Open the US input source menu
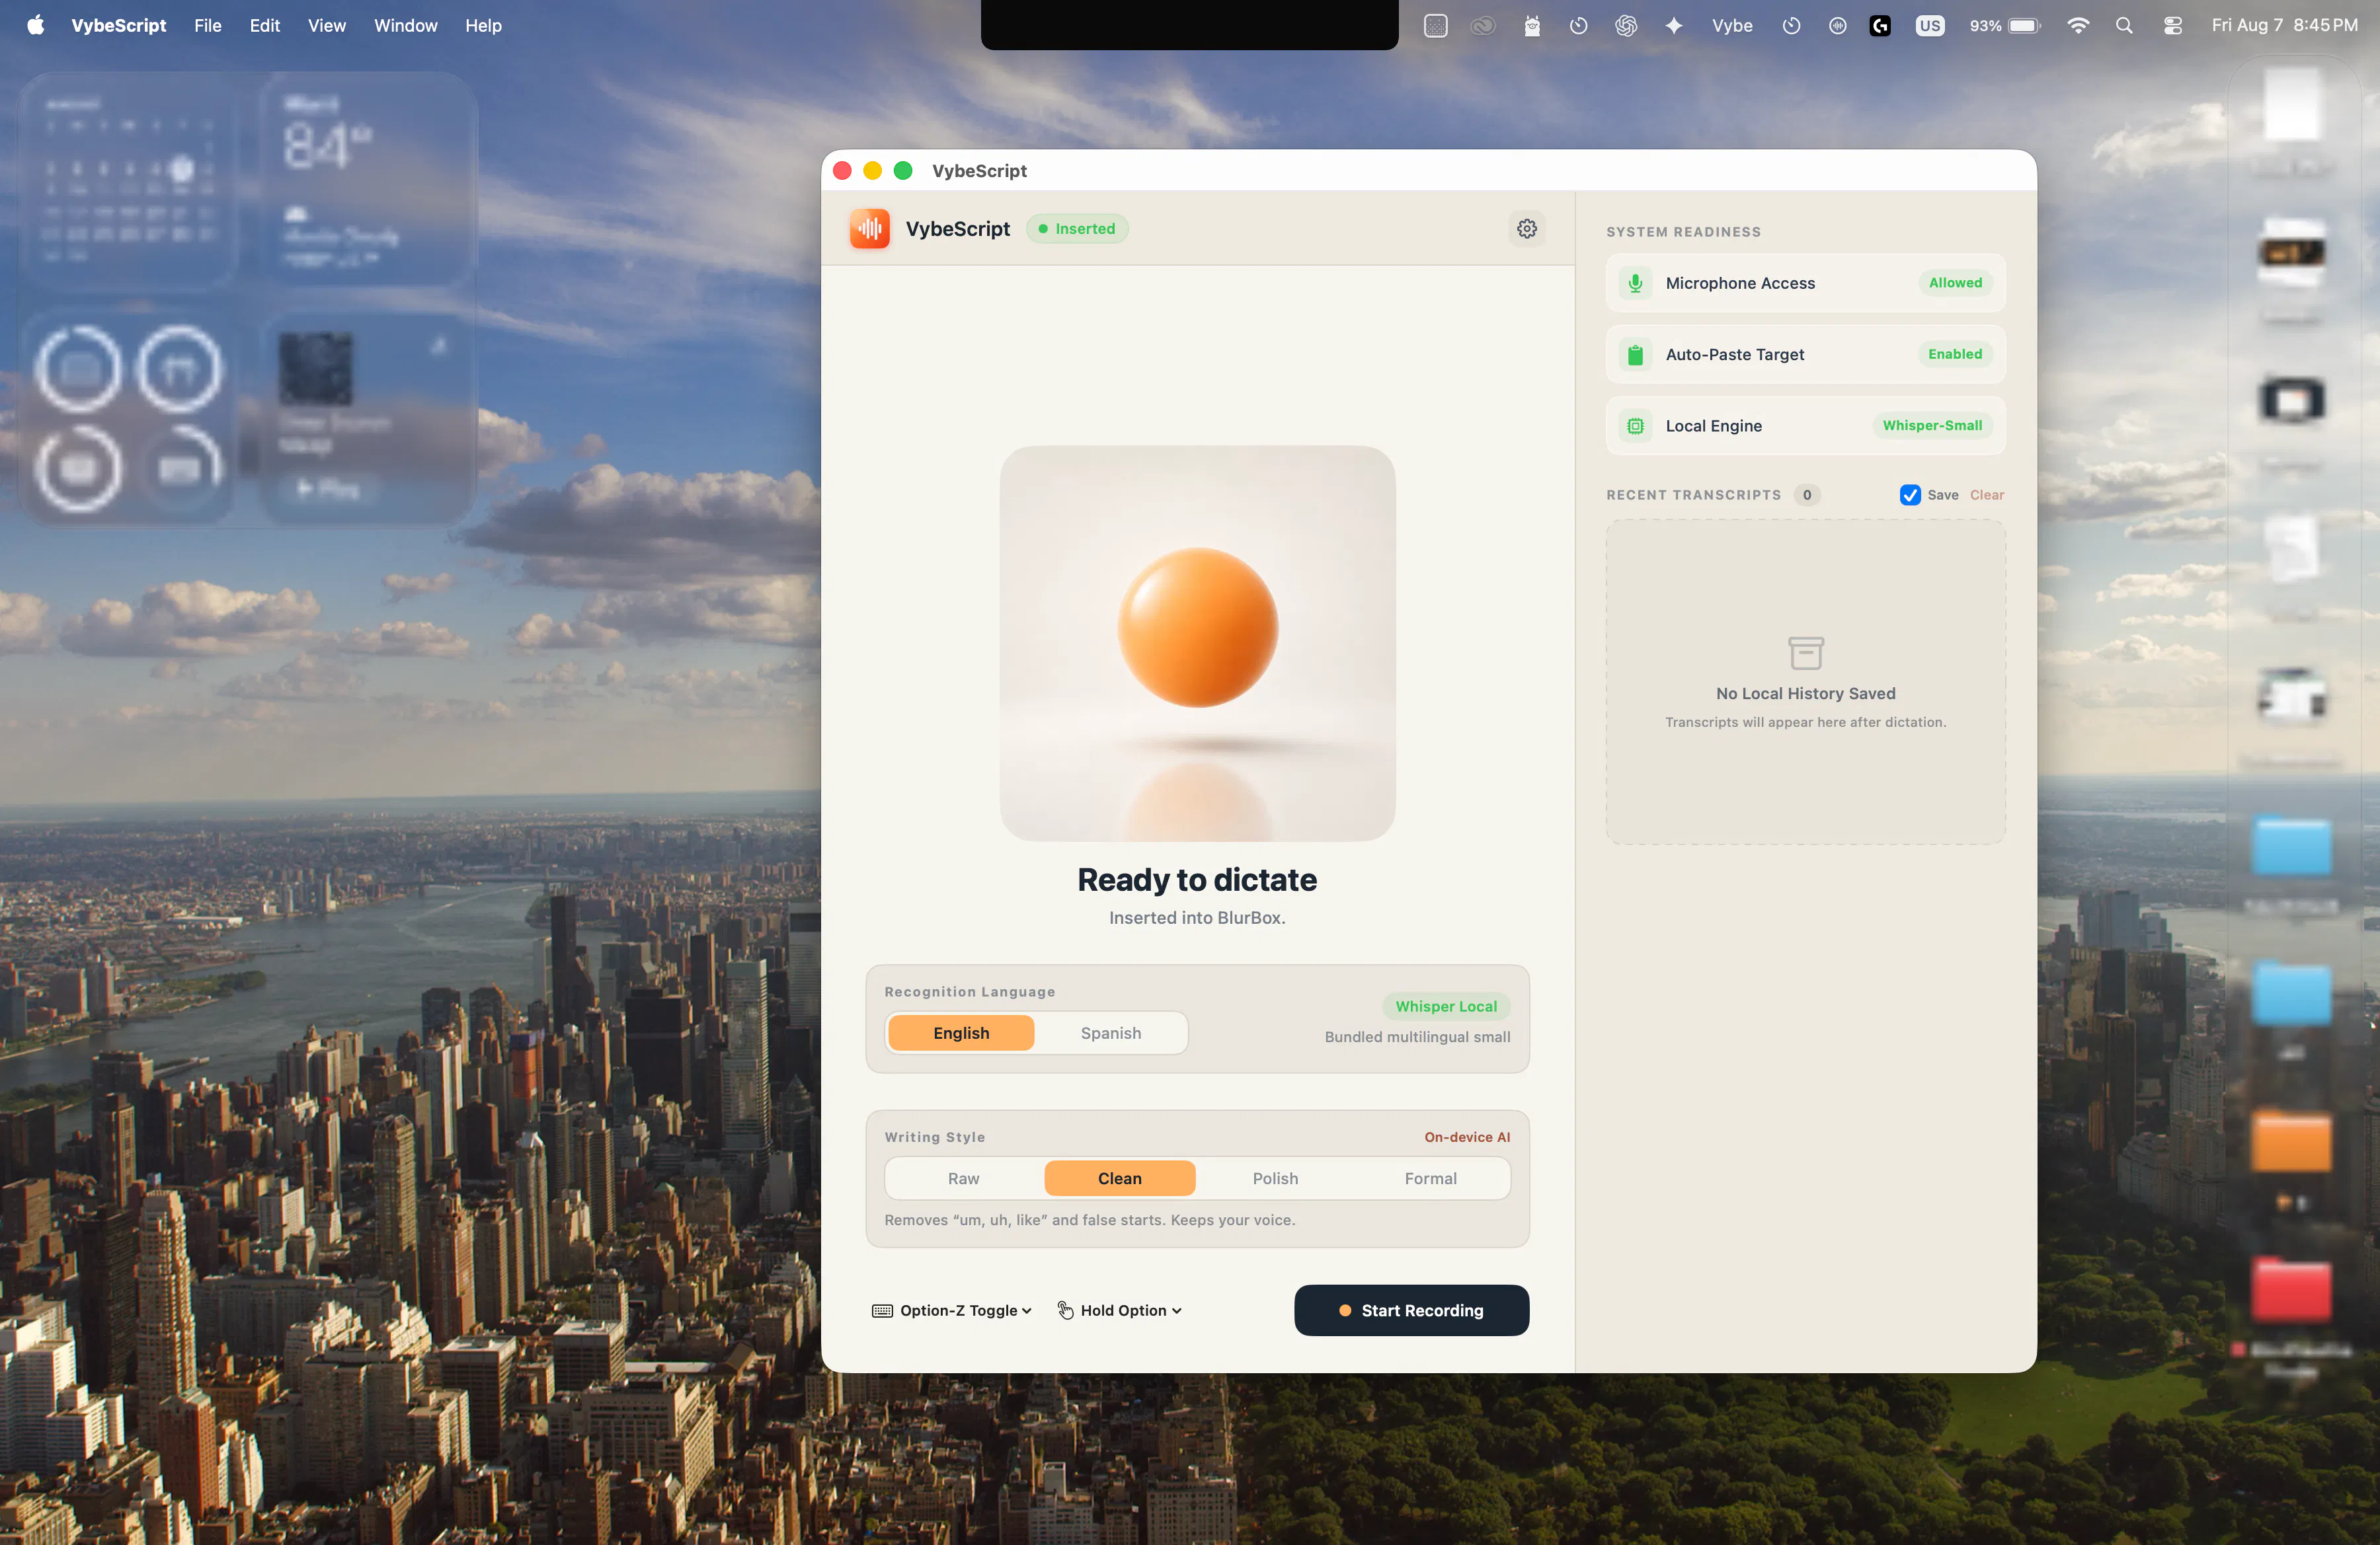2380x1545 pixels. [1930, 25]
